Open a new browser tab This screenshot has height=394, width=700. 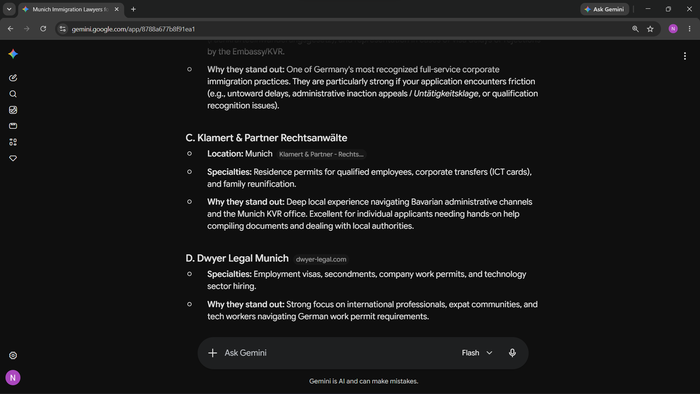(x=133, y=9)
